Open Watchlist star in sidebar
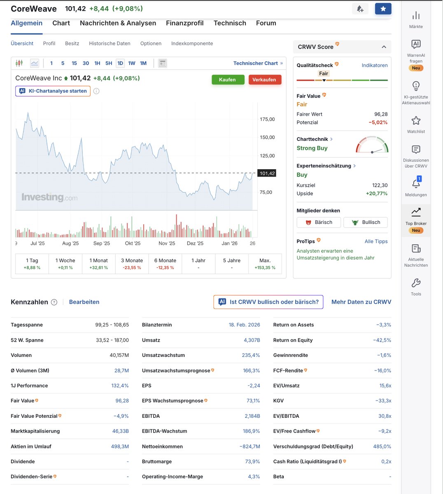This screenshot has height=494, width=443. [416, 125]
